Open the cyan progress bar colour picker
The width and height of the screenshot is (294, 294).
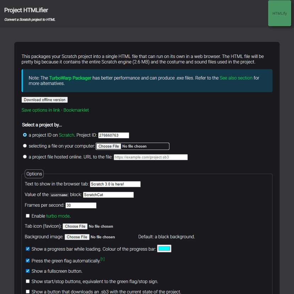[164, 249]
